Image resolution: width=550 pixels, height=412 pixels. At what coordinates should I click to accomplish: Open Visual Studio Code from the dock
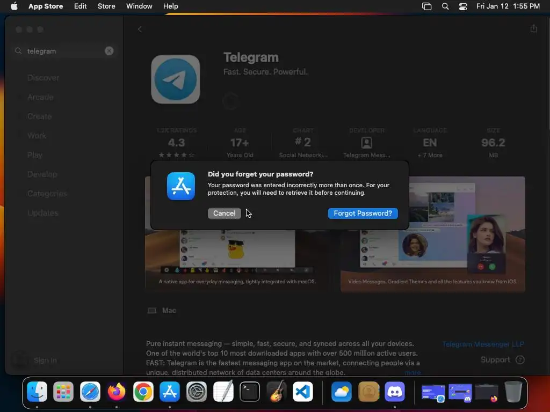click(x=303, y=392)
